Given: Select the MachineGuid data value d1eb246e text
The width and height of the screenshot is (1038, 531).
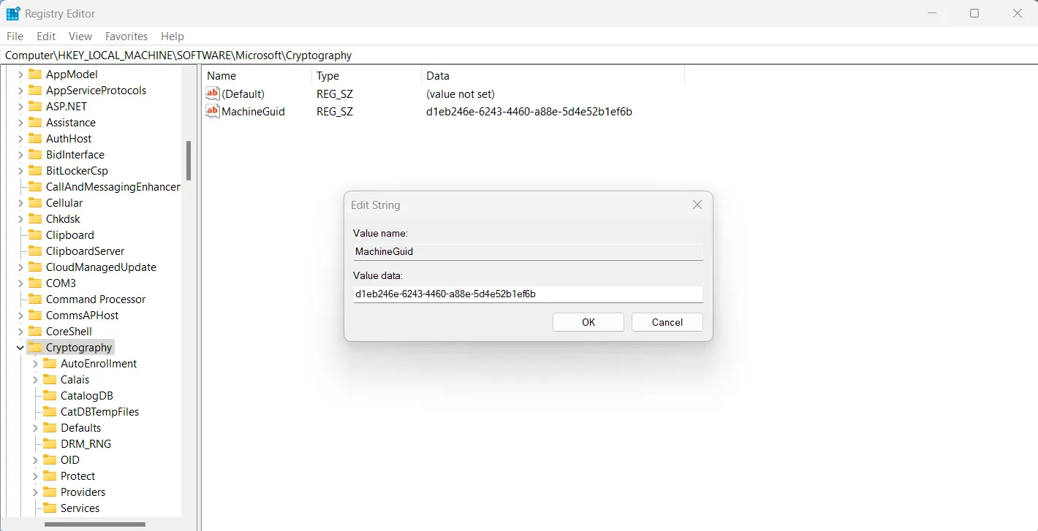Looking at the screenshot, I should pyautogui.click(x=529, y=112).
